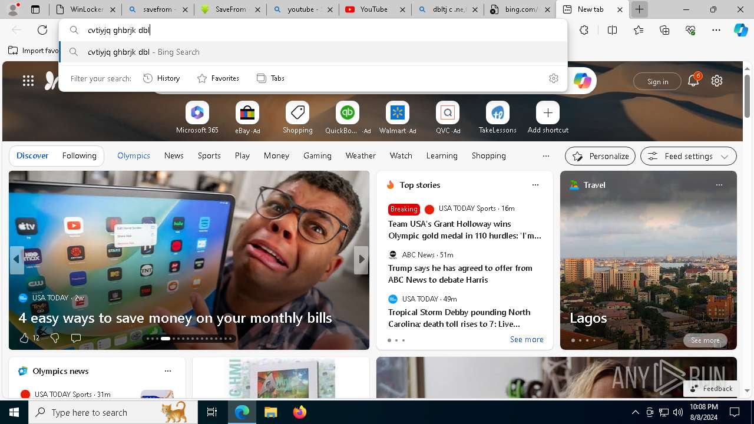Click the Personalize button
Viewport: 754px width, 424px height.
[600, 156]
